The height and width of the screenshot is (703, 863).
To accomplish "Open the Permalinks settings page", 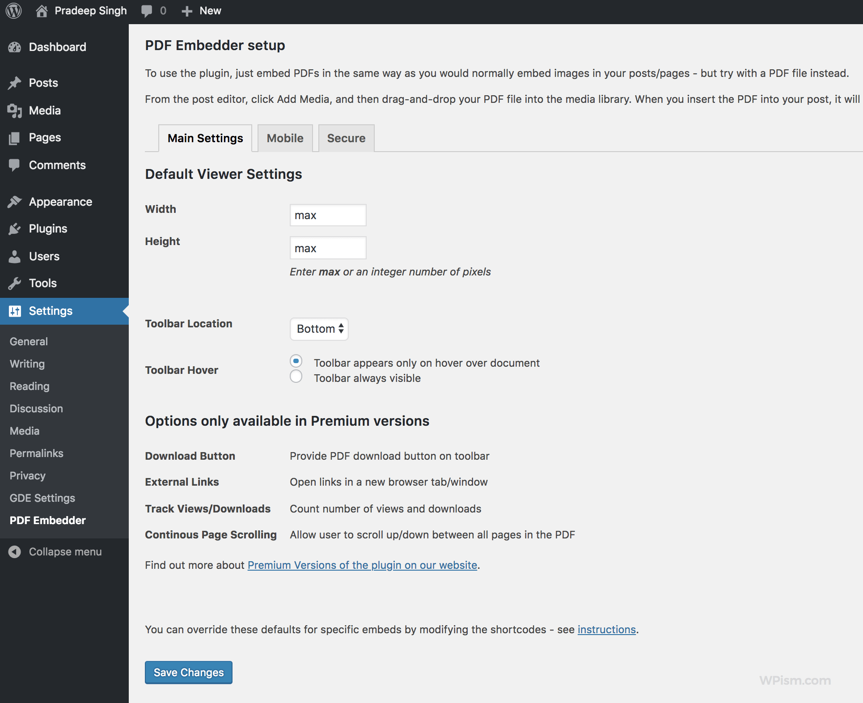I will click(36, 453).
